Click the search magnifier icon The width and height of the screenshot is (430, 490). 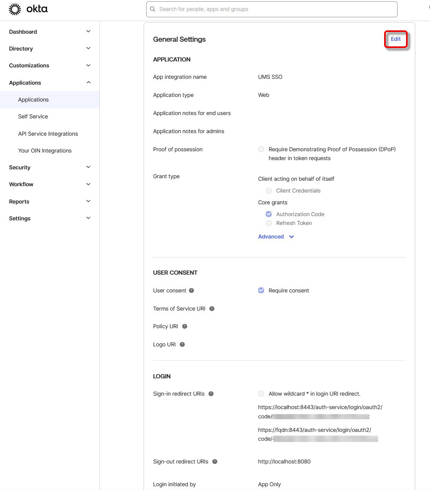pos(153,9)
